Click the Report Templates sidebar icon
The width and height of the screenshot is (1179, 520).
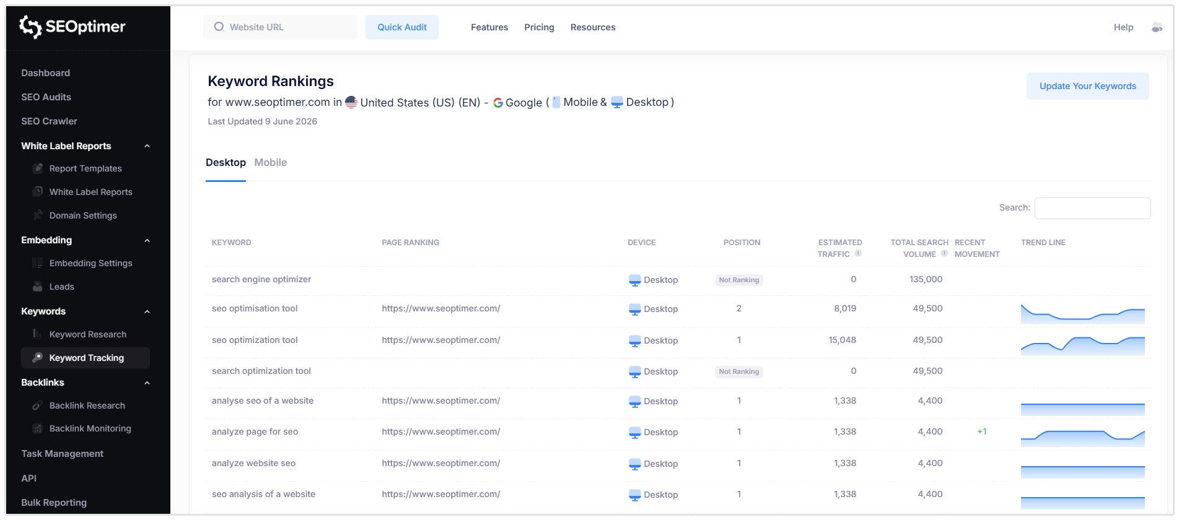[x=38, y=168]
